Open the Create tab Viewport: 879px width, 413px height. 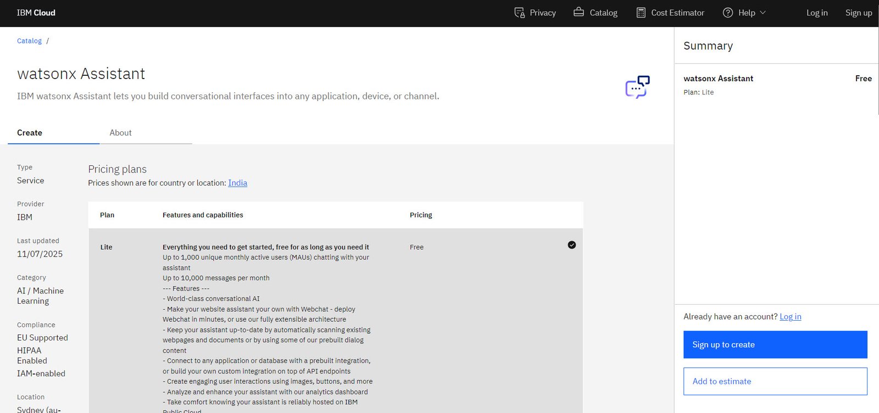[53, 133]
